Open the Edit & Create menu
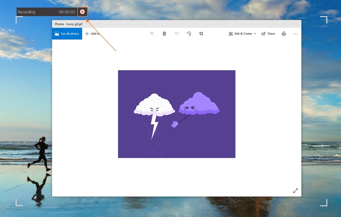This screenshot has height=217, width=341. pyautogui.click(x=240, y=34)
